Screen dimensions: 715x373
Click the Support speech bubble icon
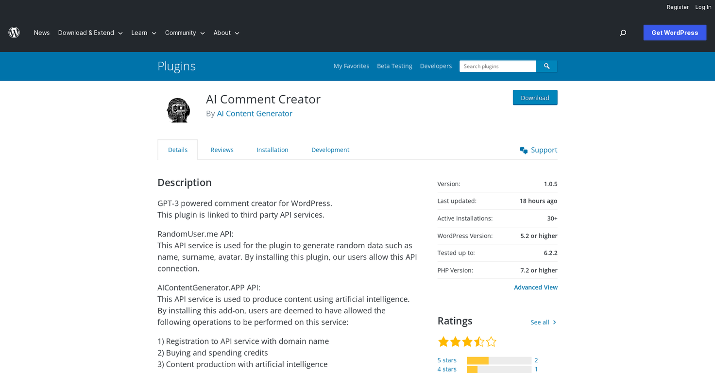[523, 150]
